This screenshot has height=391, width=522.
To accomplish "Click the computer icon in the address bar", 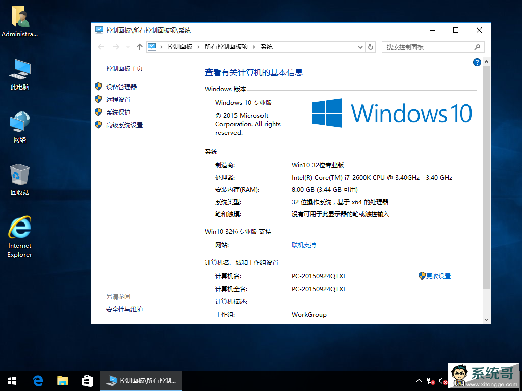I will coord(152,47).
